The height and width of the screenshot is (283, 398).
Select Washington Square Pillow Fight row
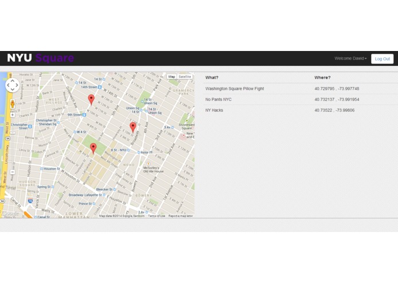(301, 89)
